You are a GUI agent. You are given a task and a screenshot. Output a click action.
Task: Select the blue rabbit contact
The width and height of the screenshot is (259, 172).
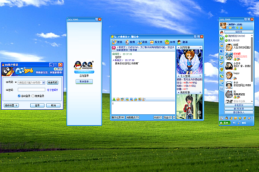click(x=229, y=57)
